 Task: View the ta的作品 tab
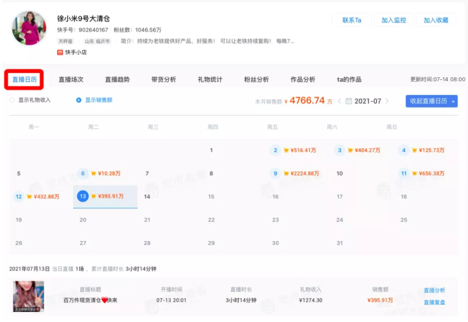click(x=349, y=79)
